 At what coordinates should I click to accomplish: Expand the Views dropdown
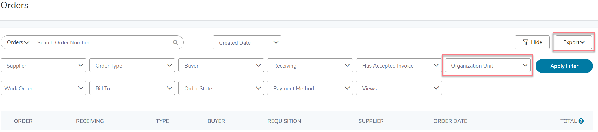point(399,88)
